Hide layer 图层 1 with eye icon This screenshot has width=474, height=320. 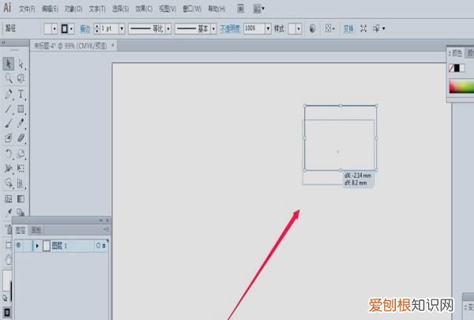coord(19,246)
